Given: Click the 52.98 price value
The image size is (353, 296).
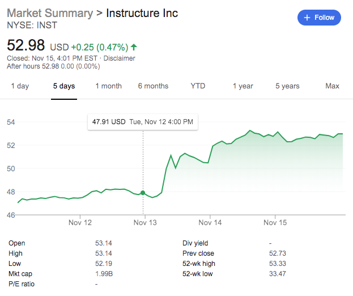Looking at the screenshot, I should tap(26, 45).
